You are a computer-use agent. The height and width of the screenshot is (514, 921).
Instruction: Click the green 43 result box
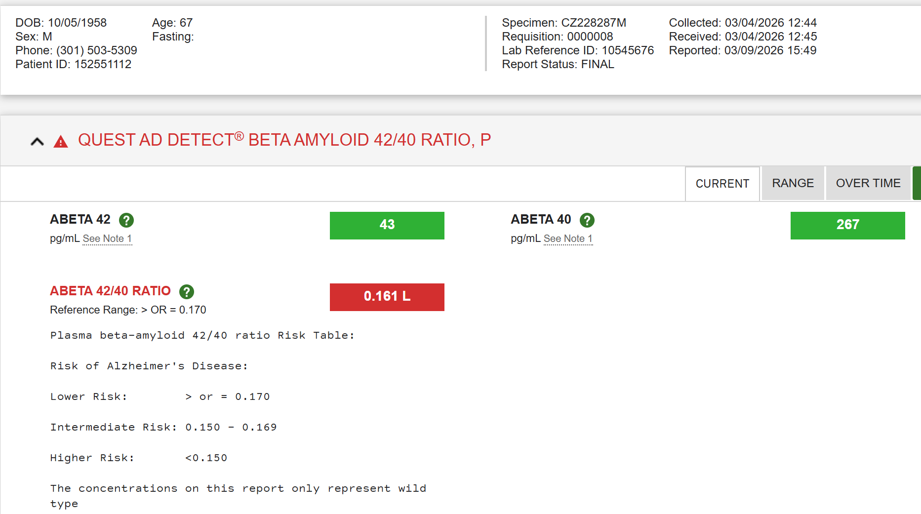pos(387,225)
